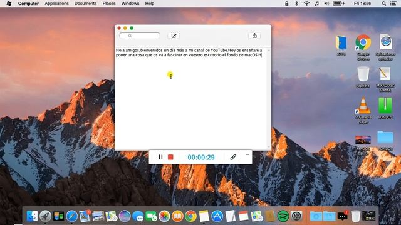This screenshot has height=225, width=401.
Task: Pause the screen recording
Action: [160, 157]
